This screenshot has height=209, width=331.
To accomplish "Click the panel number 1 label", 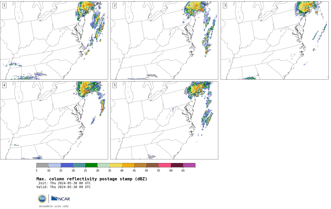I will 4,5.
